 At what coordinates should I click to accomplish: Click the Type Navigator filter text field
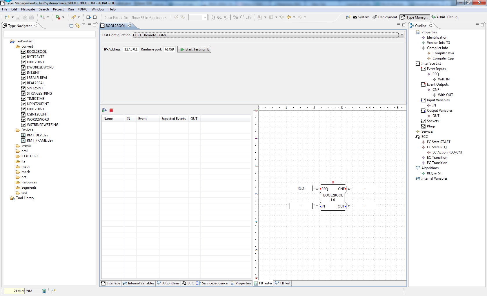(50, 34)
